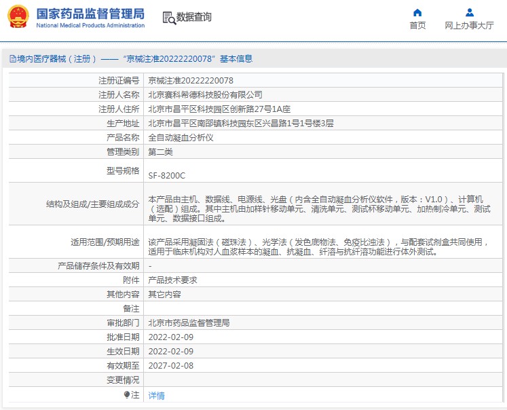Click the 结构及组成 description paragraph
Viewport: 507px width, 410px height.
click(x=319, y=209)
